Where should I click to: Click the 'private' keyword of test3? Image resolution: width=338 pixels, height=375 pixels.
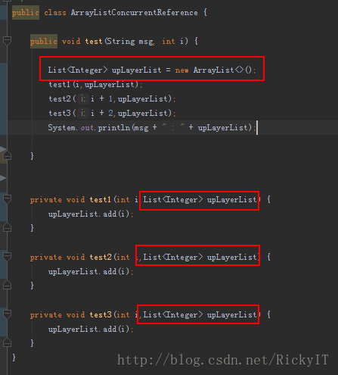tap(46, 315)
